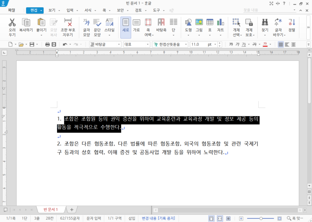Select the 빈 문서 1 document tab
This screenshot has width=312, height=222.
click(x=51, y=209)
